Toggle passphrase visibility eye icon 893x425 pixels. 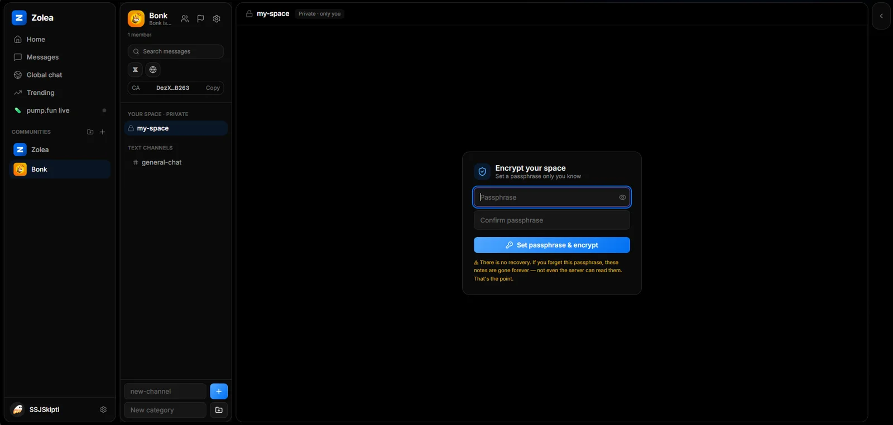[x=622, y=197]
